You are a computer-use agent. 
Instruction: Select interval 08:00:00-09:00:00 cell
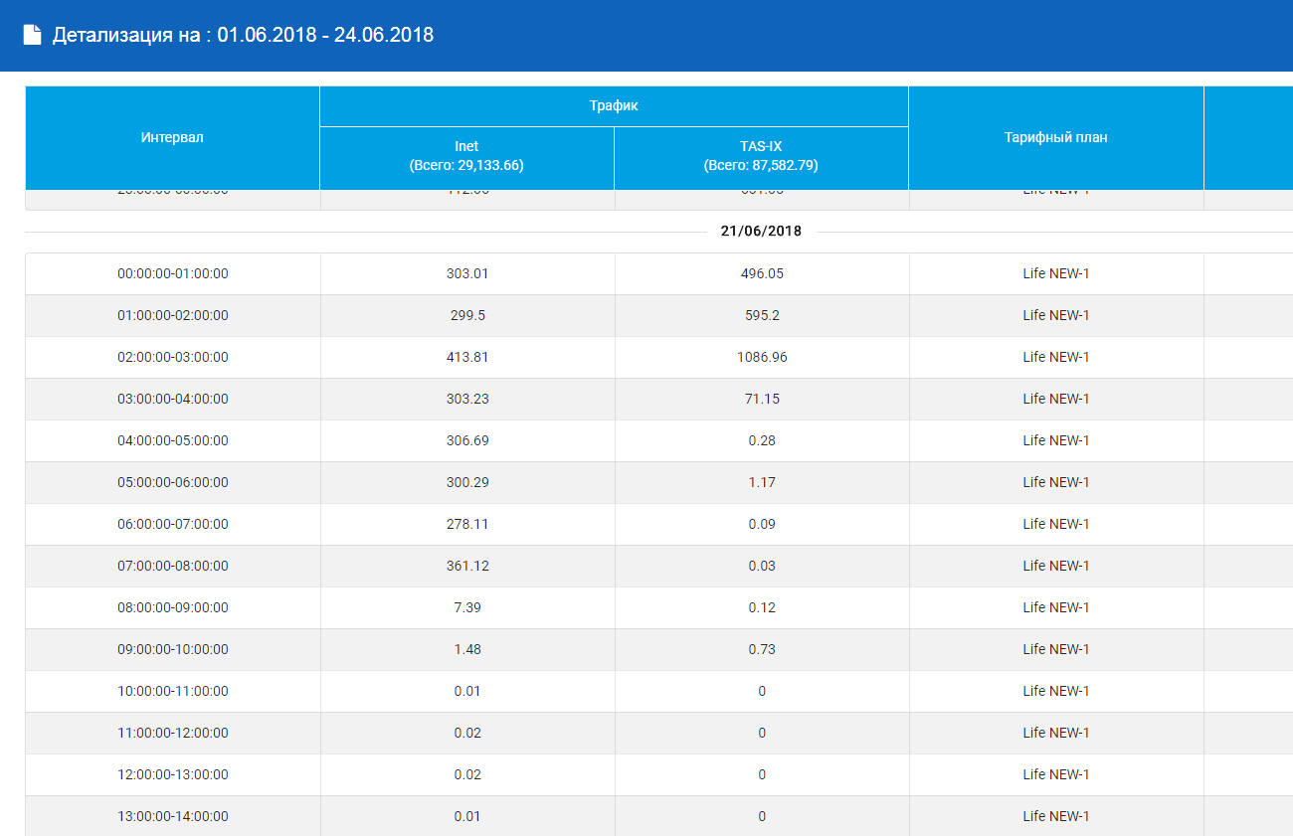(x=173, y=607)
